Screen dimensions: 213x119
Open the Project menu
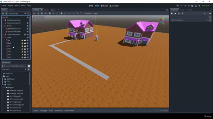[x=10, y=6]
